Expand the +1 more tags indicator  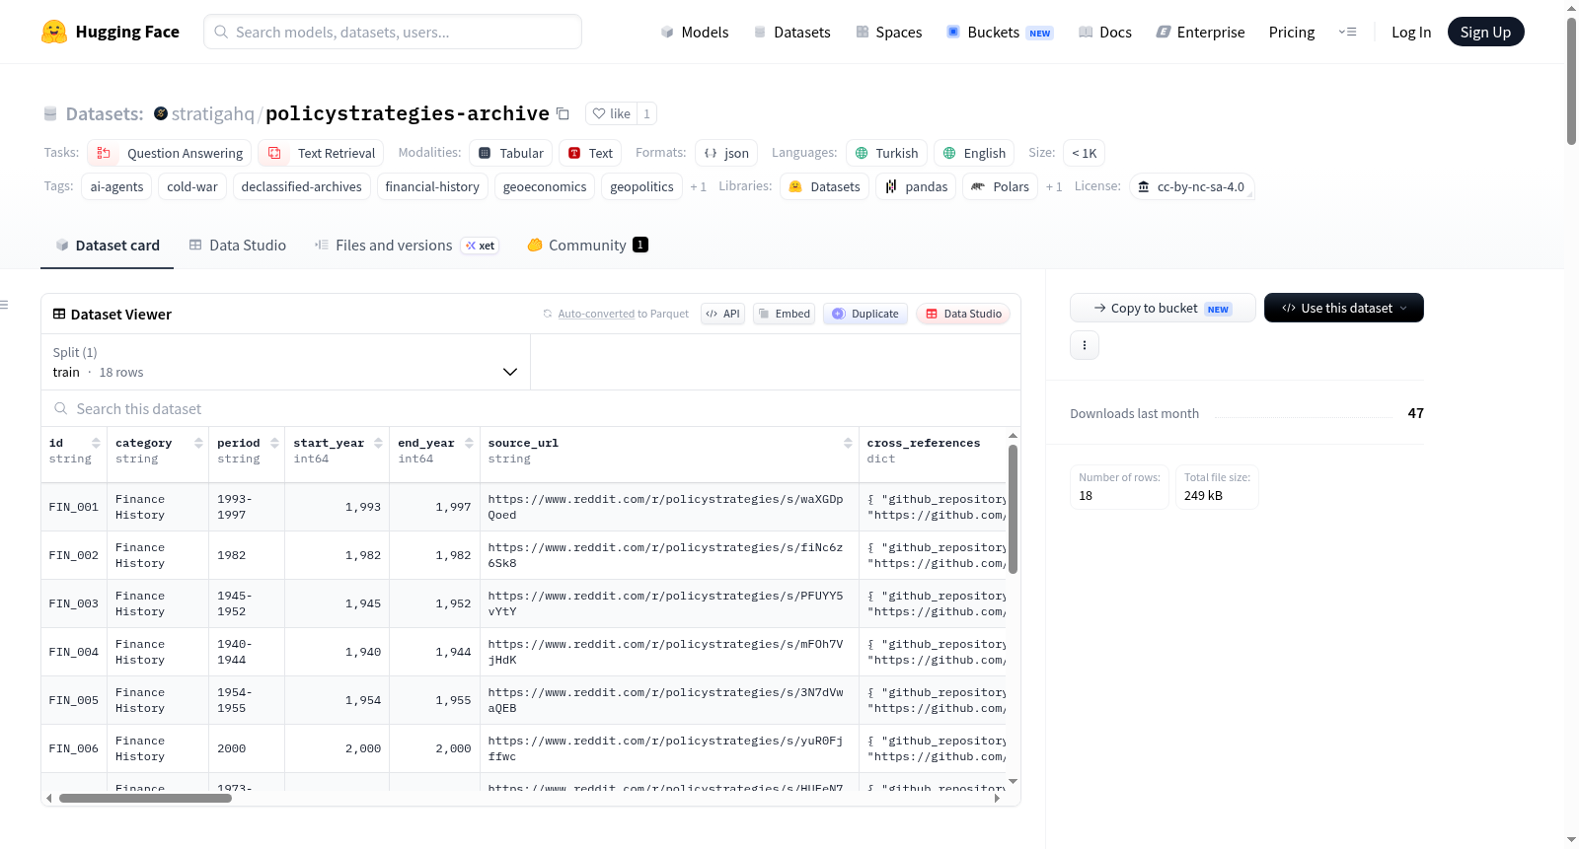click(699, 186)
